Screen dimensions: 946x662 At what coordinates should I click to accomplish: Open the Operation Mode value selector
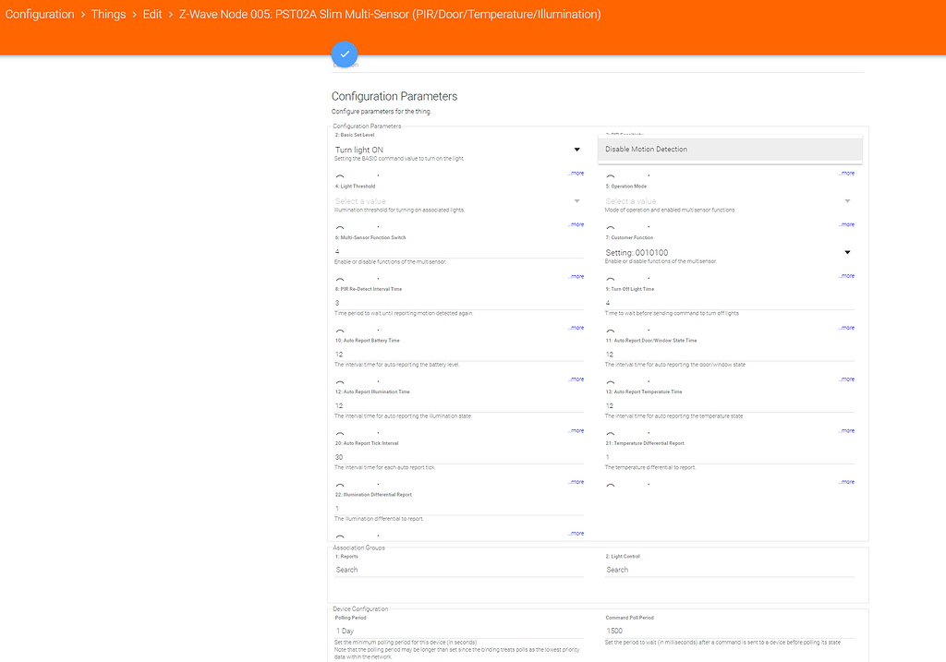click(730, 200)
